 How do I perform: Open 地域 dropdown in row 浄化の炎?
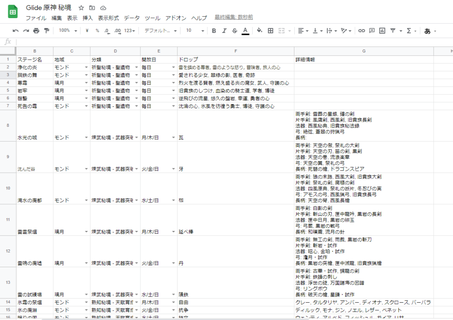click(x=86, y=67)
